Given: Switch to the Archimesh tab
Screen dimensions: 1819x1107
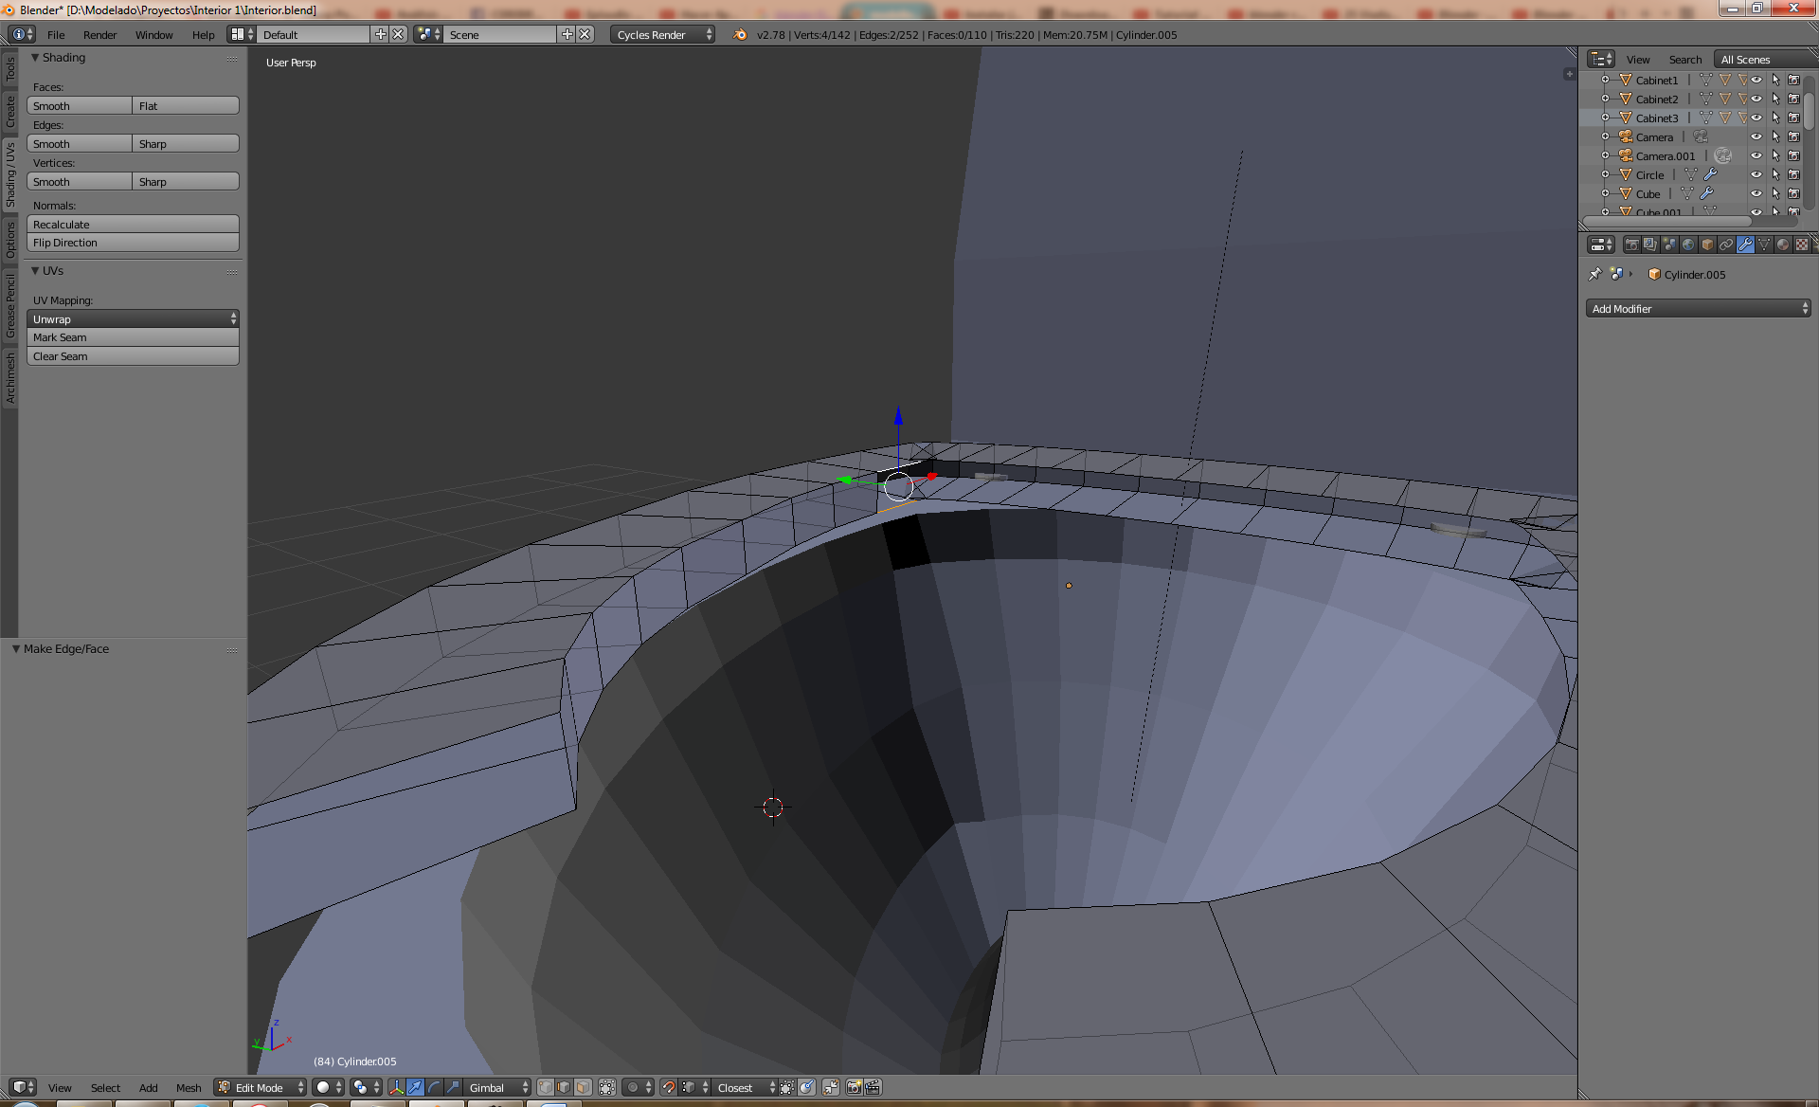Looking at the screenshot, I should pyautogui.click(x=10, y=377).
